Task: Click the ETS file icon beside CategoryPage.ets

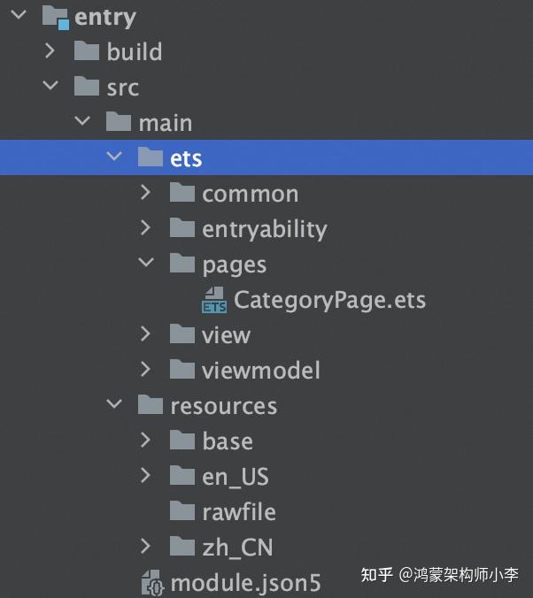Action: pyautogui.click(x=214, y=300)
